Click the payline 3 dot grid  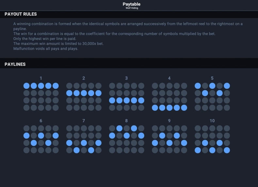click(126, 97)
